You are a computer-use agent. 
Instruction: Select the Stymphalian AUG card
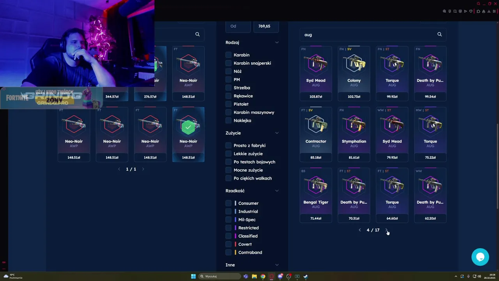coord(354,134)
